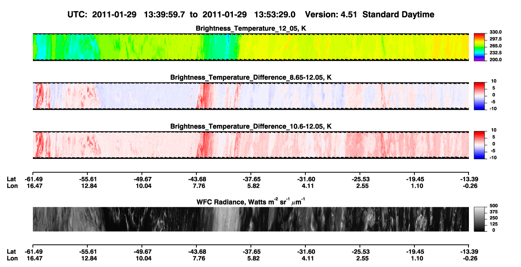Click the rainbow colorbar for Brightness_Temperature_12_05

click(x=480, y=47)
